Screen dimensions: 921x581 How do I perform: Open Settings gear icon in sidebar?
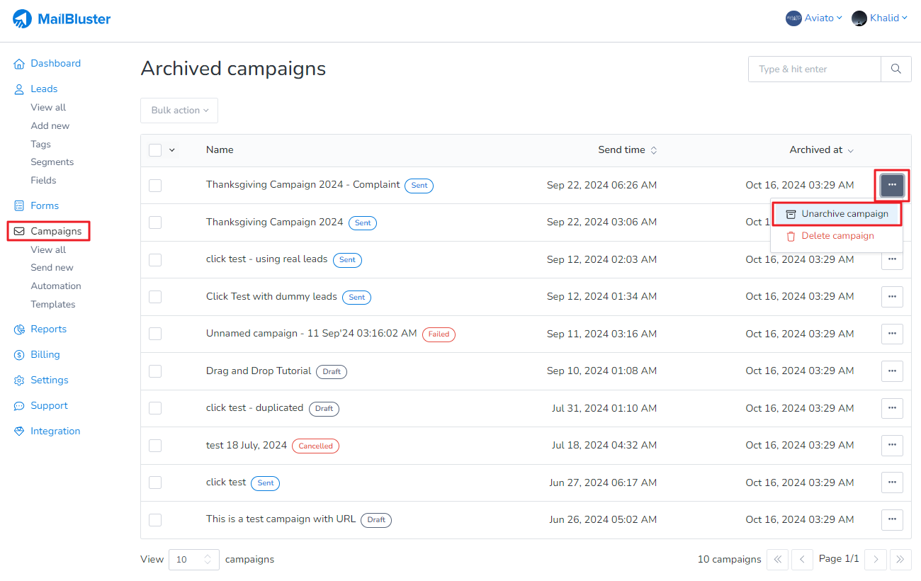click(x=19, y=380)
